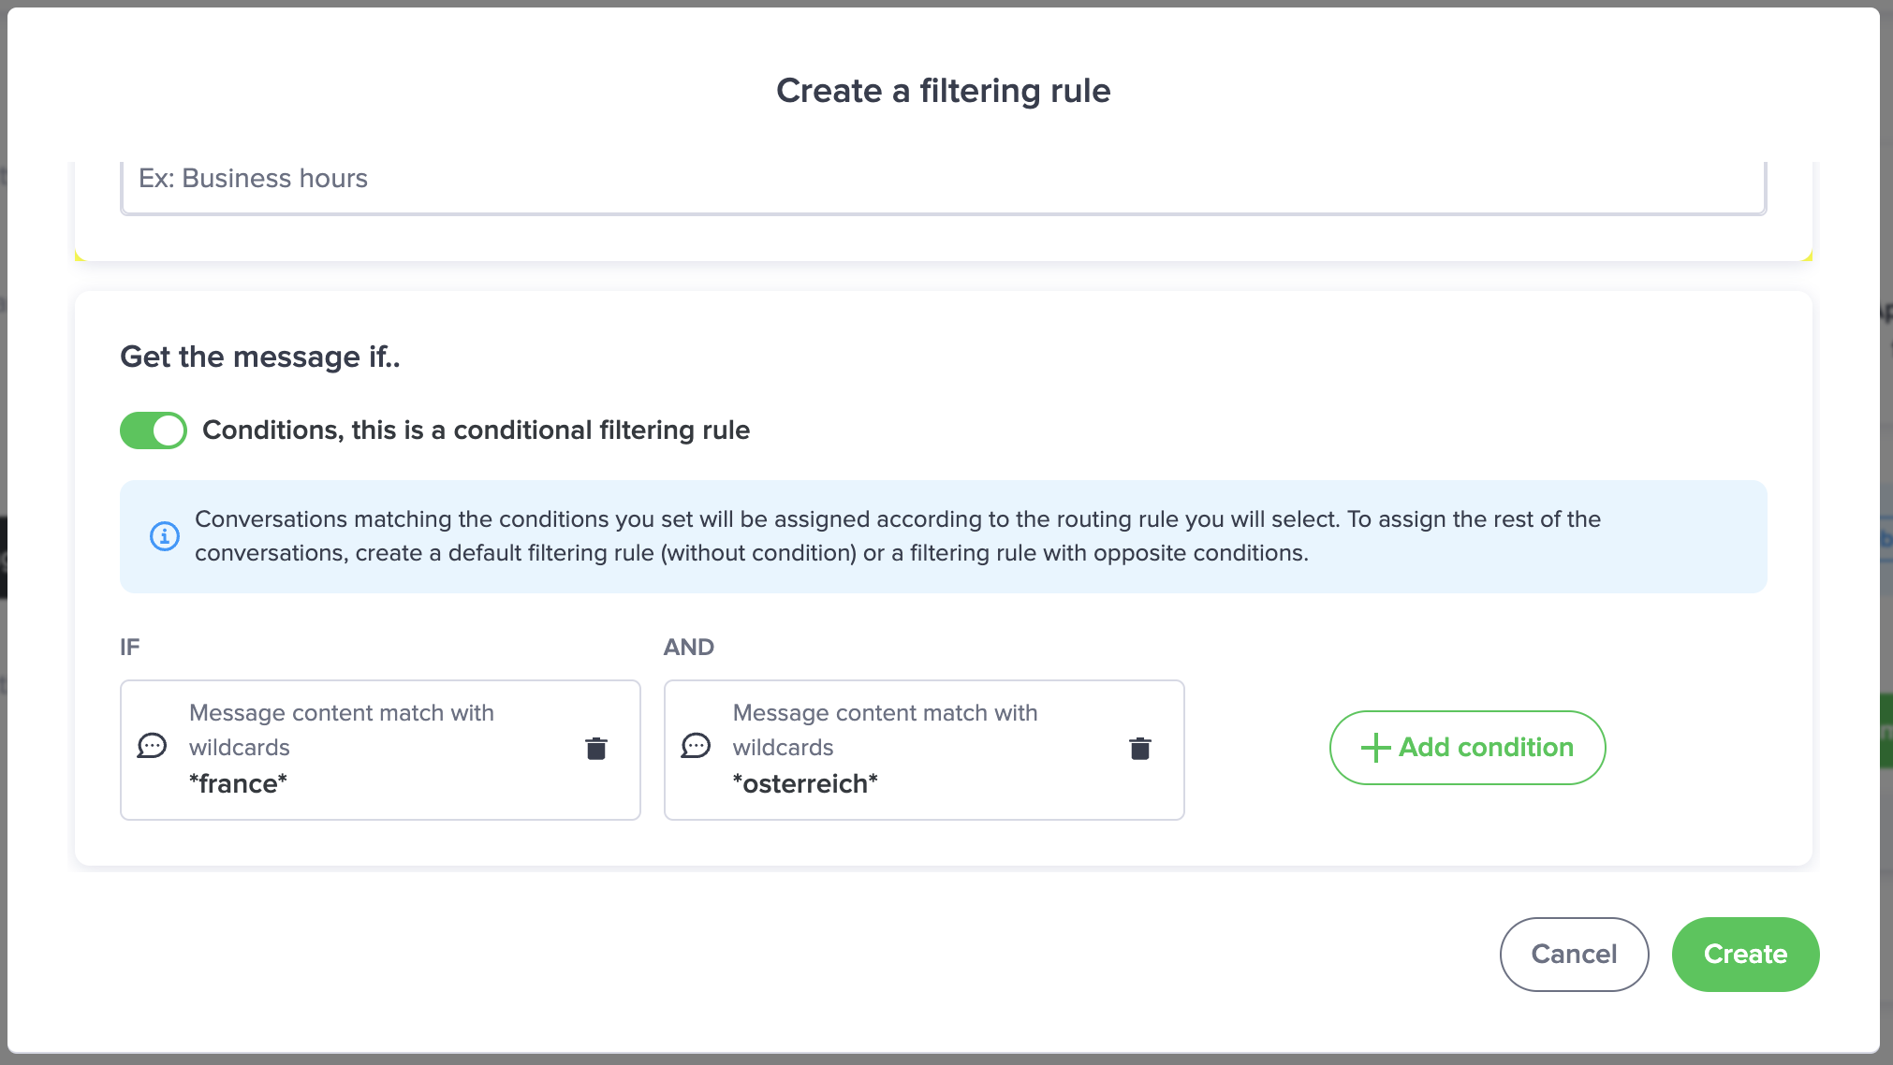Viewport: 1893px width, 1065px height.
Task: Click the Conditions toggle label text
Action: point(476,430)
